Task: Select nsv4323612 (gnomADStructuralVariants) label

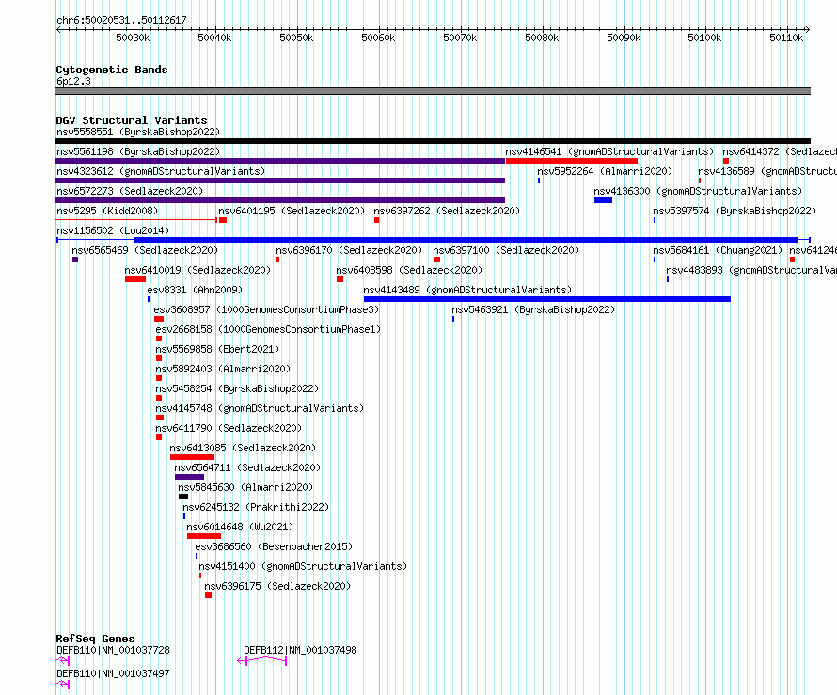Action: click(x=161, y=171)
